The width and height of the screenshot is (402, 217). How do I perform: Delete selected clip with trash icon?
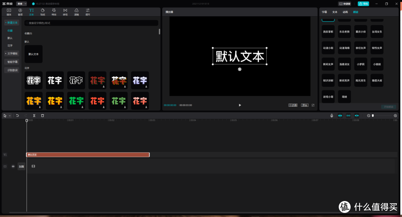tap(42, 116)
